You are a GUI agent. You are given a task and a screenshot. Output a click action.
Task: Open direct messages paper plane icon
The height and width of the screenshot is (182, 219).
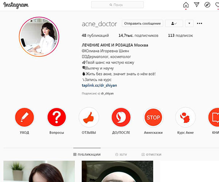[196, 5]
